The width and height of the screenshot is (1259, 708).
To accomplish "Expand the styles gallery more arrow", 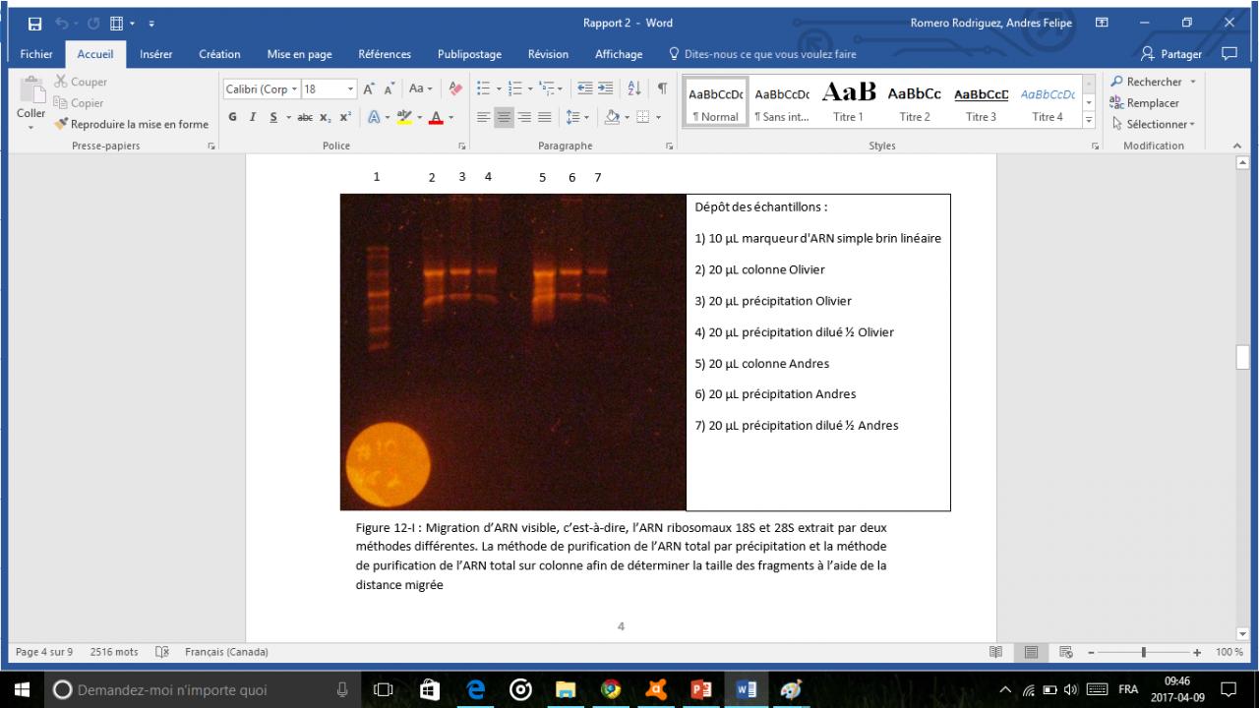I will [x=1088, y=120].
